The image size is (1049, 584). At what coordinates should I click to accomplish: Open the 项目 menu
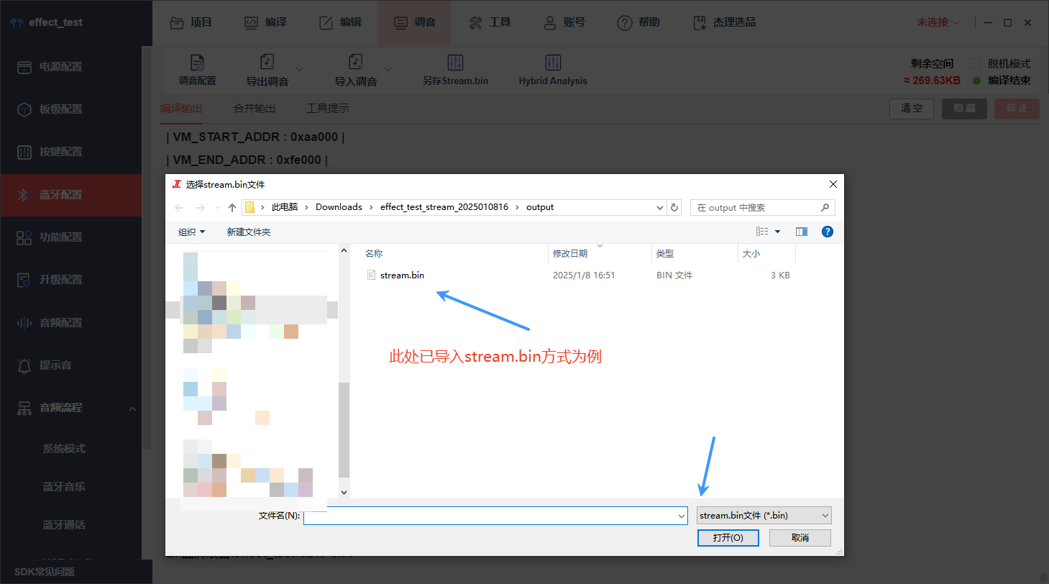(x=191, y=22)
